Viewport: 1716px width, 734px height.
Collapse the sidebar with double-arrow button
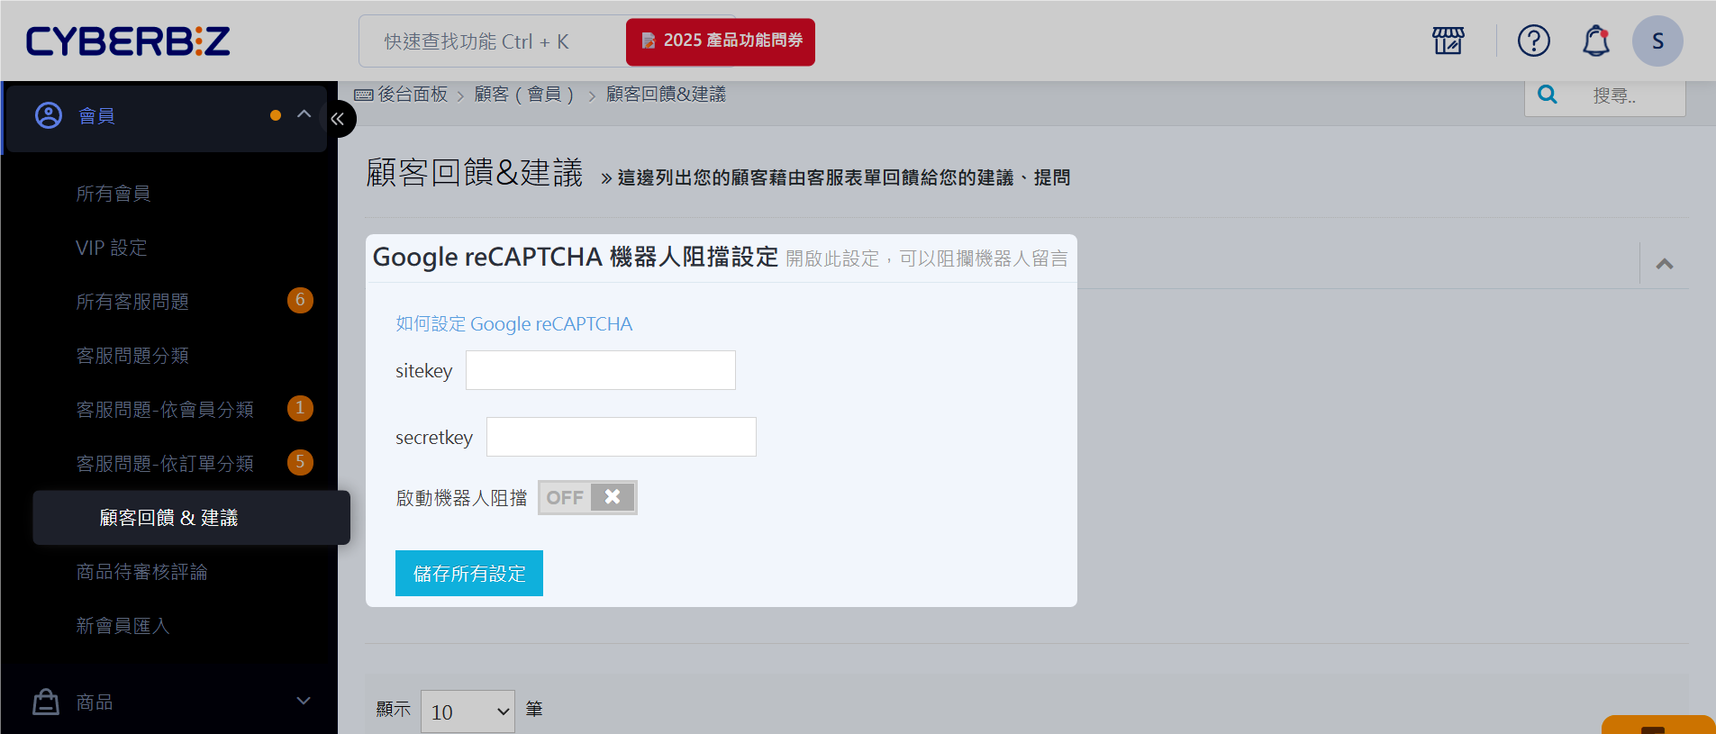point(338,119)
